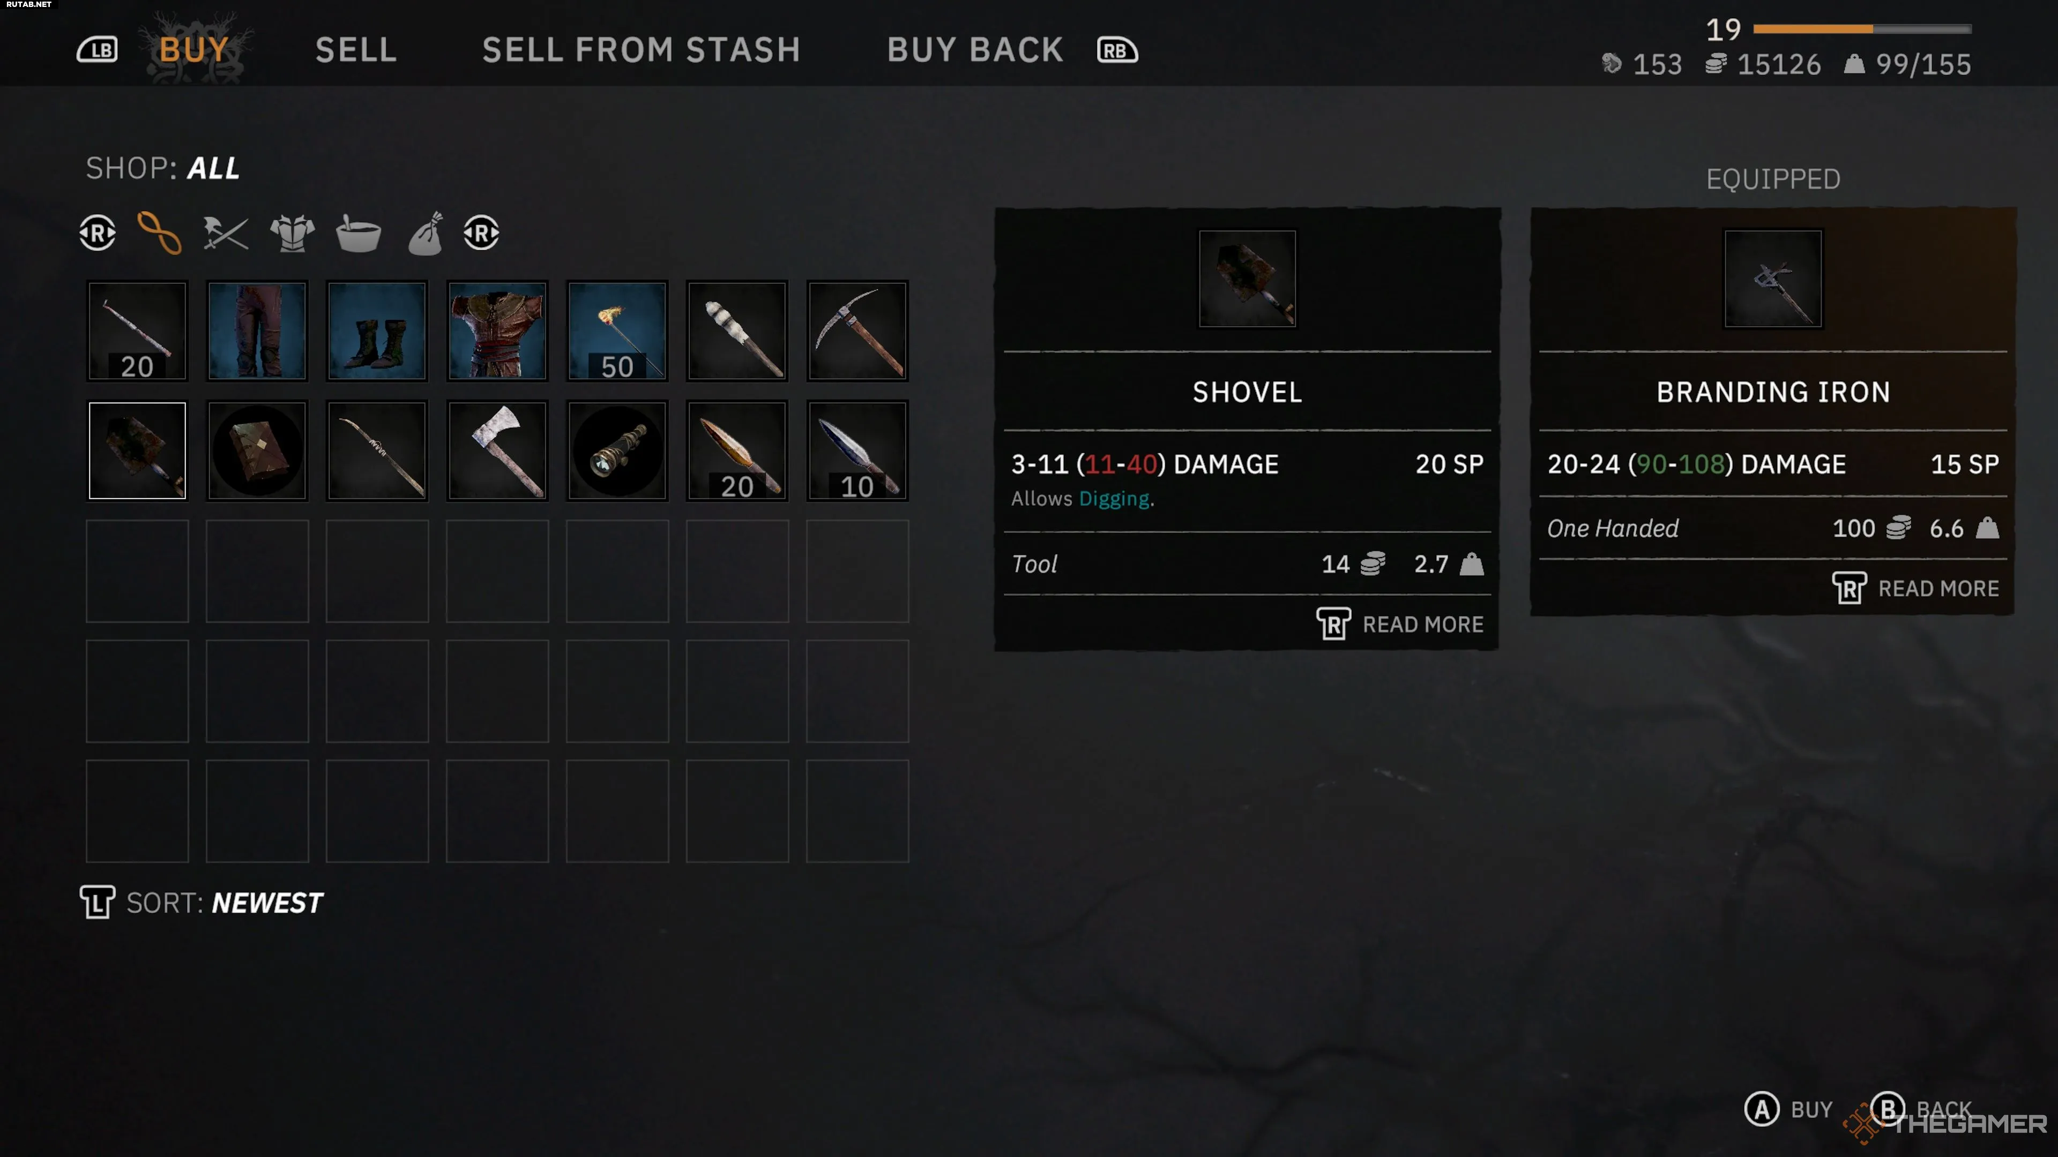Select the torch item stack of 50
The image size is (2058, 1157).
tap(617, 332)
